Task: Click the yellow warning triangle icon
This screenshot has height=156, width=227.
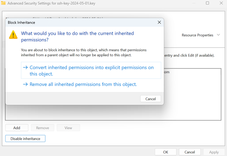Action: tap(13, 35)
